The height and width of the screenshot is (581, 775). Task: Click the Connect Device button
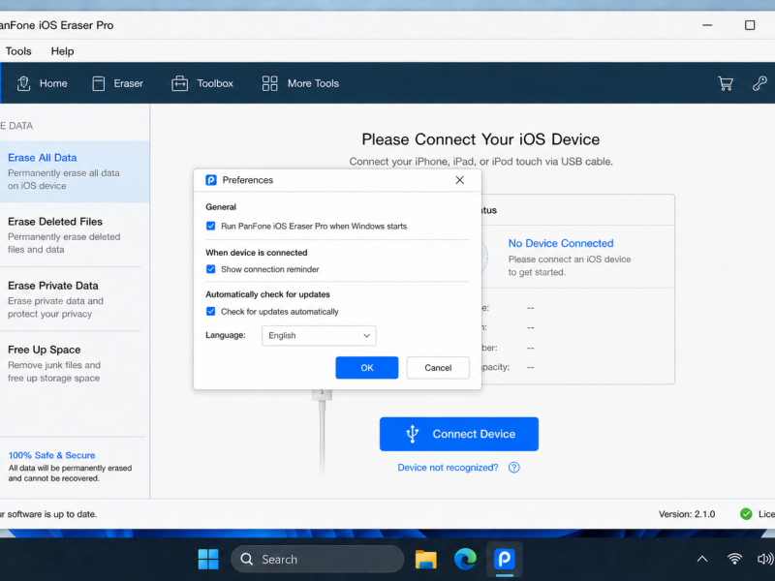click(459, 434)
